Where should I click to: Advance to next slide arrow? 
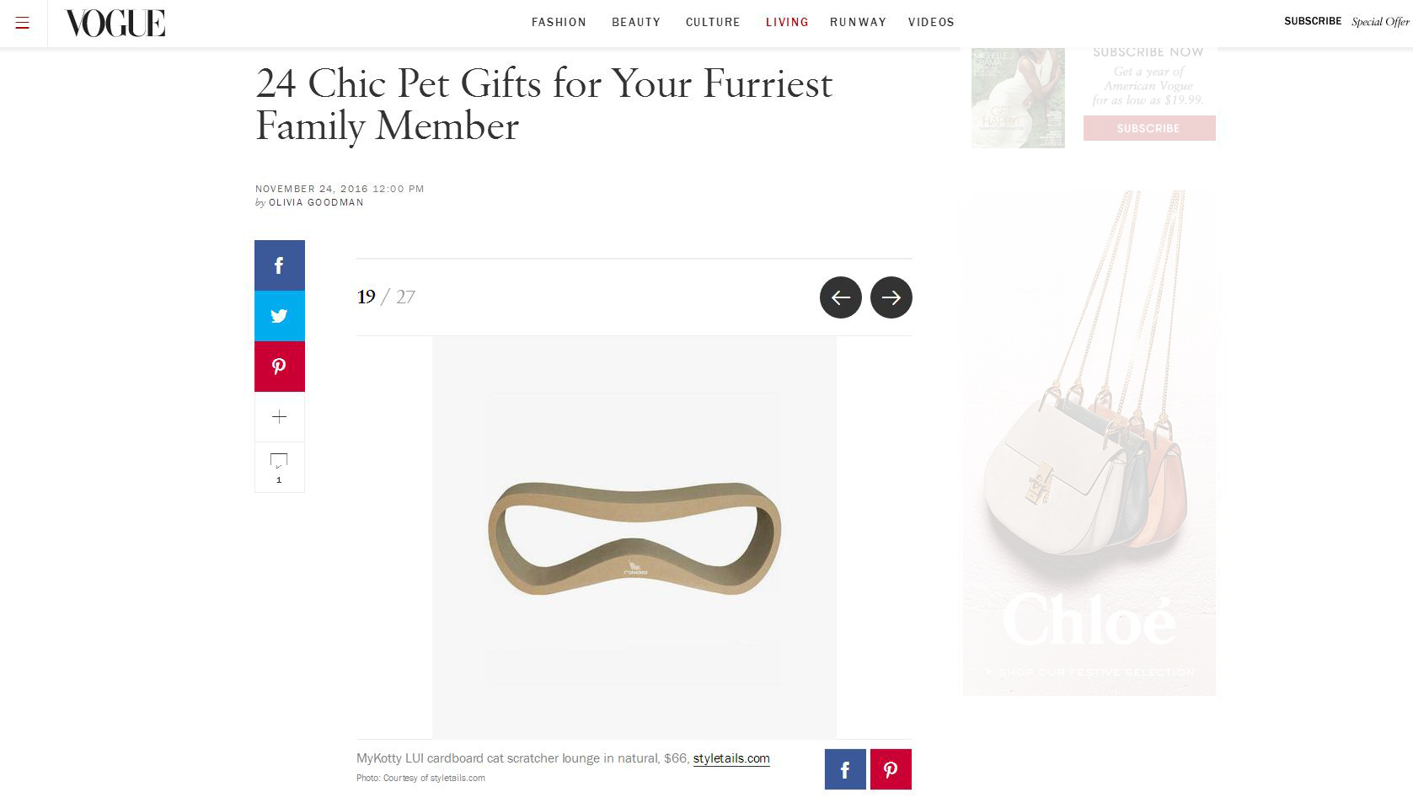tap(891, 297)
